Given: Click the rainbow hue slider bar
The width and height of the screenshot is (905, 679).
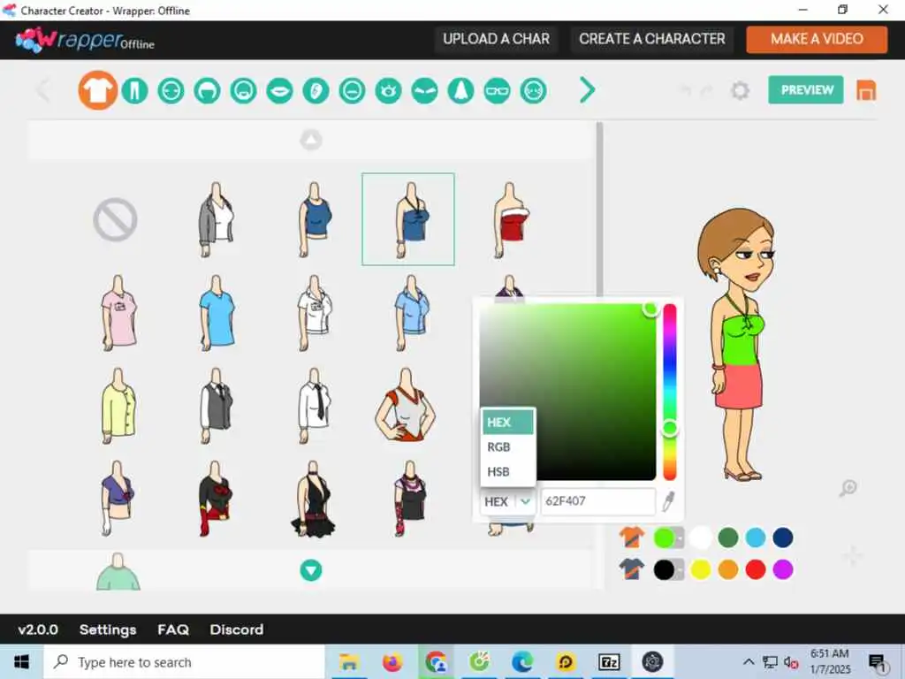Looking at the screenshot, I should (670, 392).
